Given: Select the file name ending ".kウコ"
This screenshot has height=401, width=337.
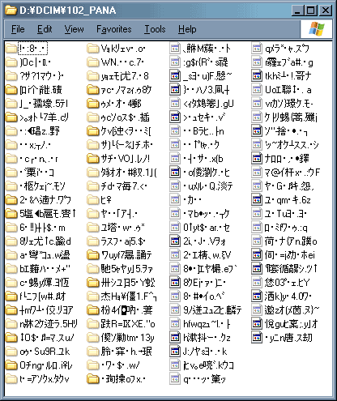Looking at the screenshot, I should 208,365.
